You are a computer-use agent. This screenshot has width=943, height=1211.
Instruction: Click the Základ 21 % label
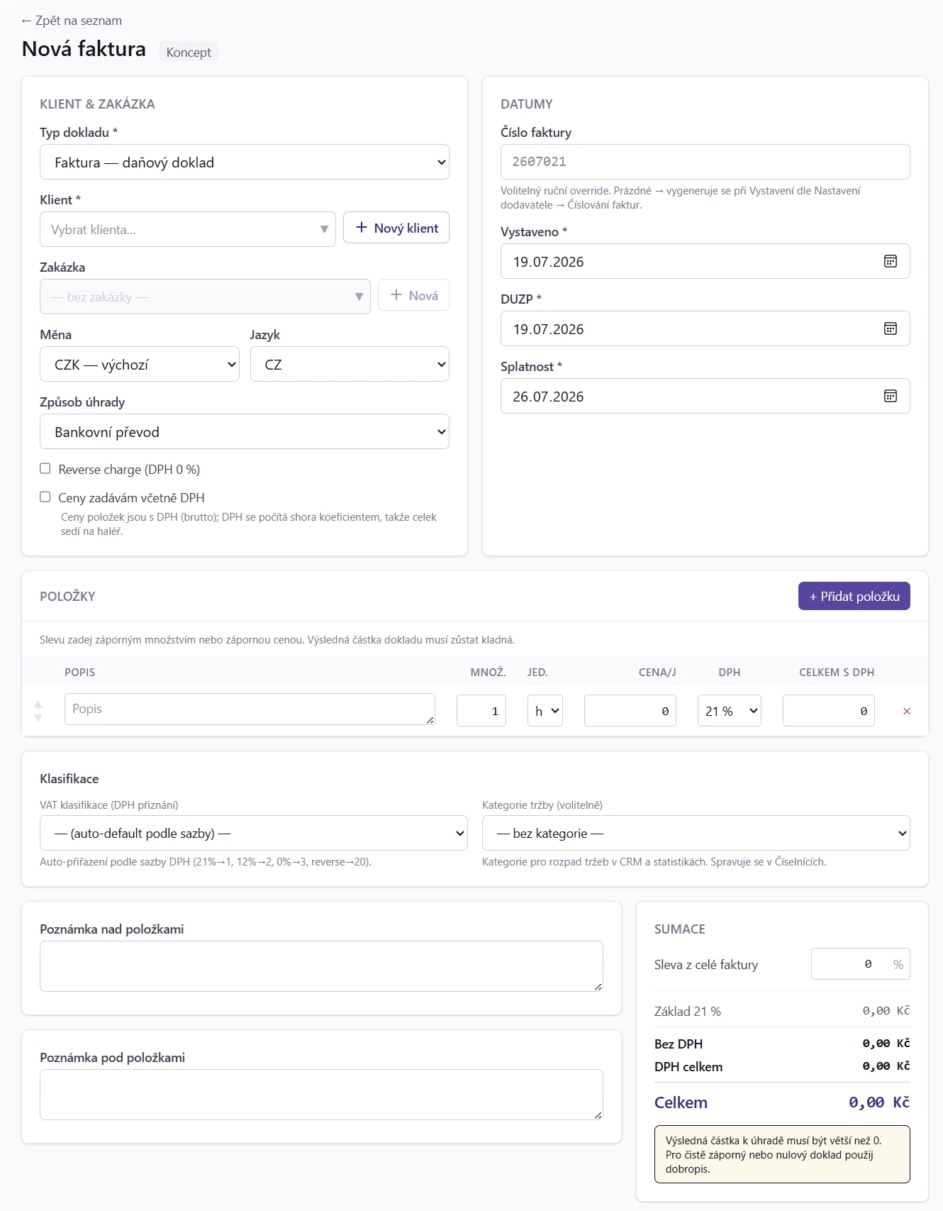[688, 1011]
